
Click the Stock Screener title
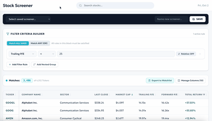(18, 6)
